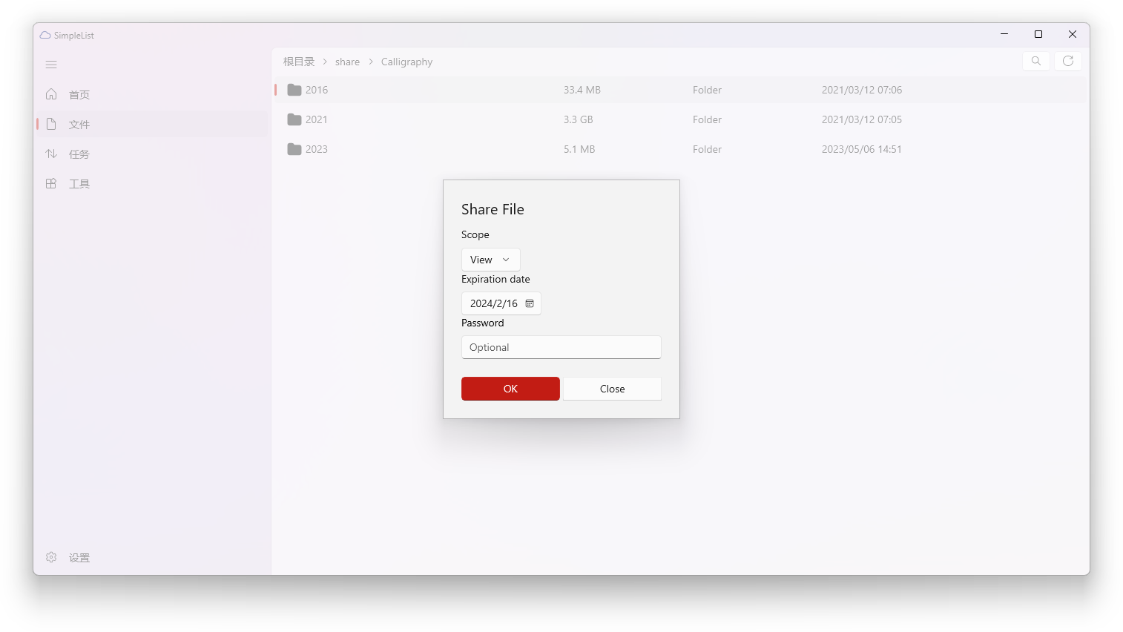Screen dimensions: 1123x632
Task: Click the folder icon for 2021
Action: click(x=294, y=119)
